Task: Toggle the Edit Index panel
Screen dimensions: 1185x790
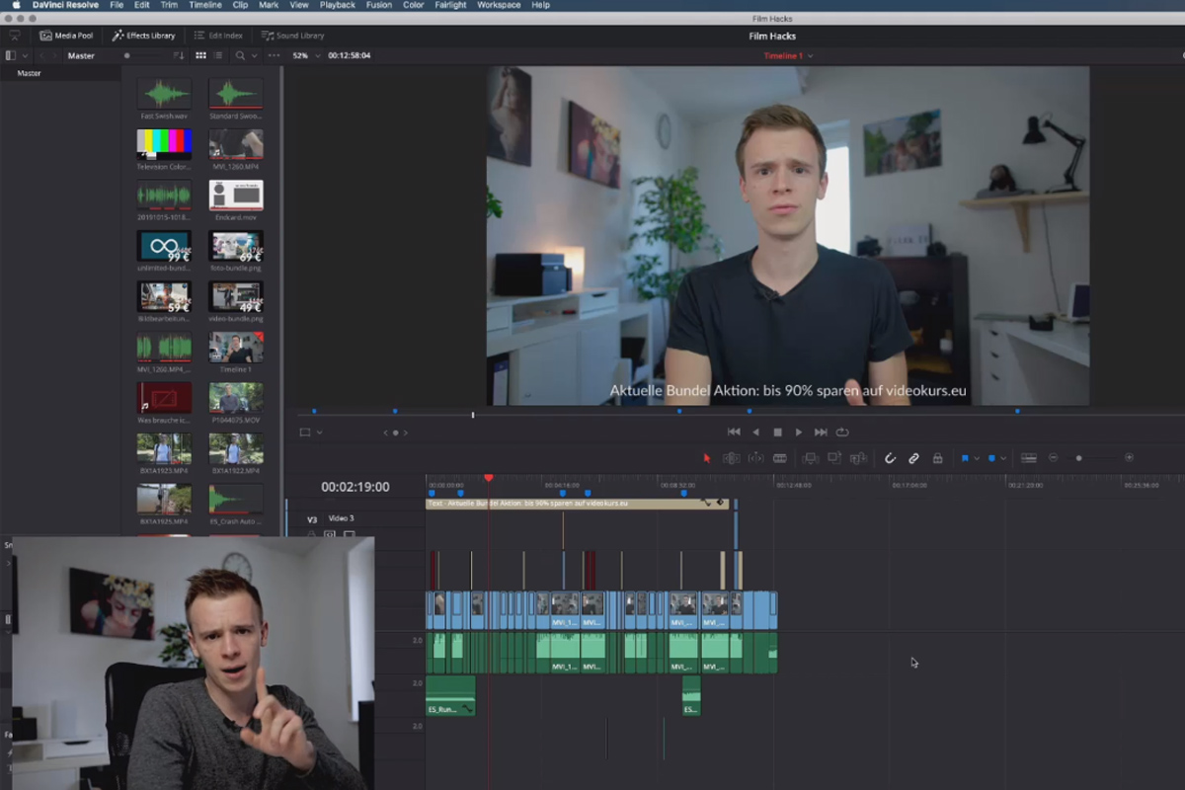Action: coord(218,35)
